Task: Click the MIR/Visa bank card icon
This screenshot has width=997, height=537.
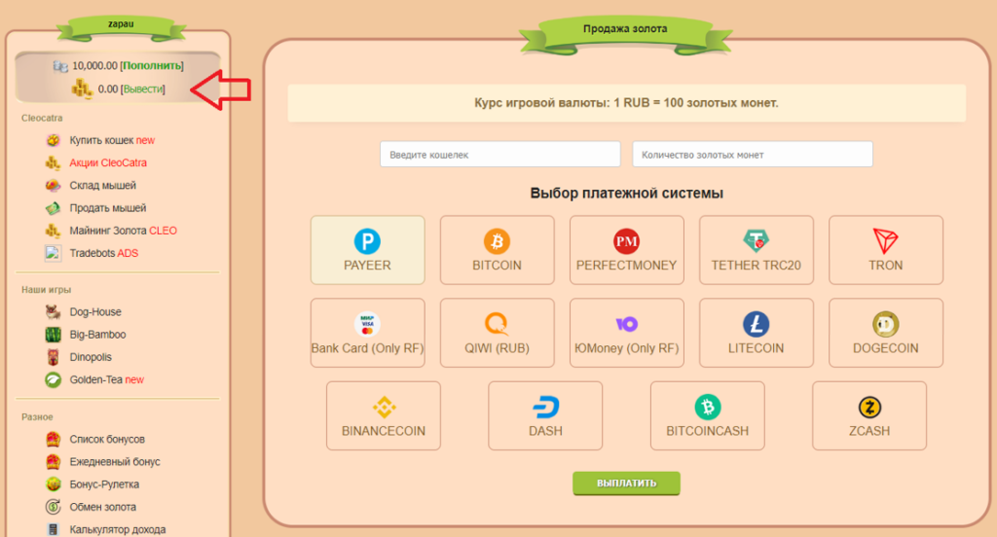Action: click(x=367, y=324)
